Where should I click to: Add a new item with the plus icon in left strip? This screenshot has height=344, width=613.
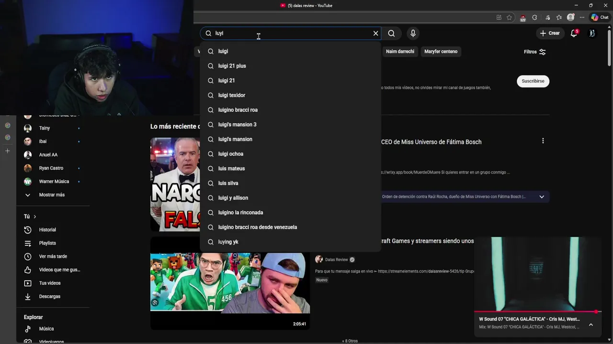[x=7, y=151]
